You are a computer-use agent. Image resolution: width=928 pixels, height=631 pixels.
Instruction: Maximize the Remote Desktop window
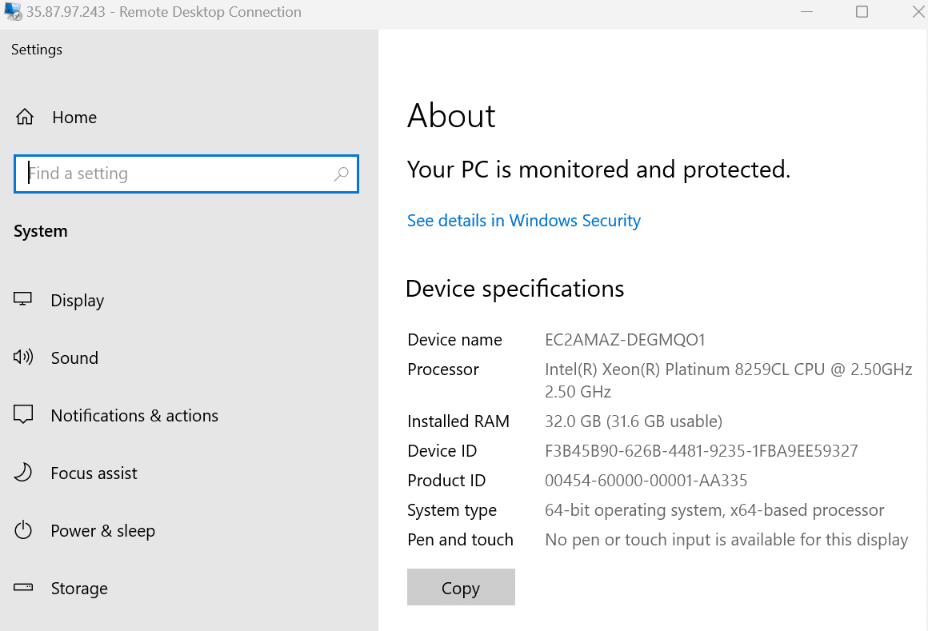click(x=862, y=12)
